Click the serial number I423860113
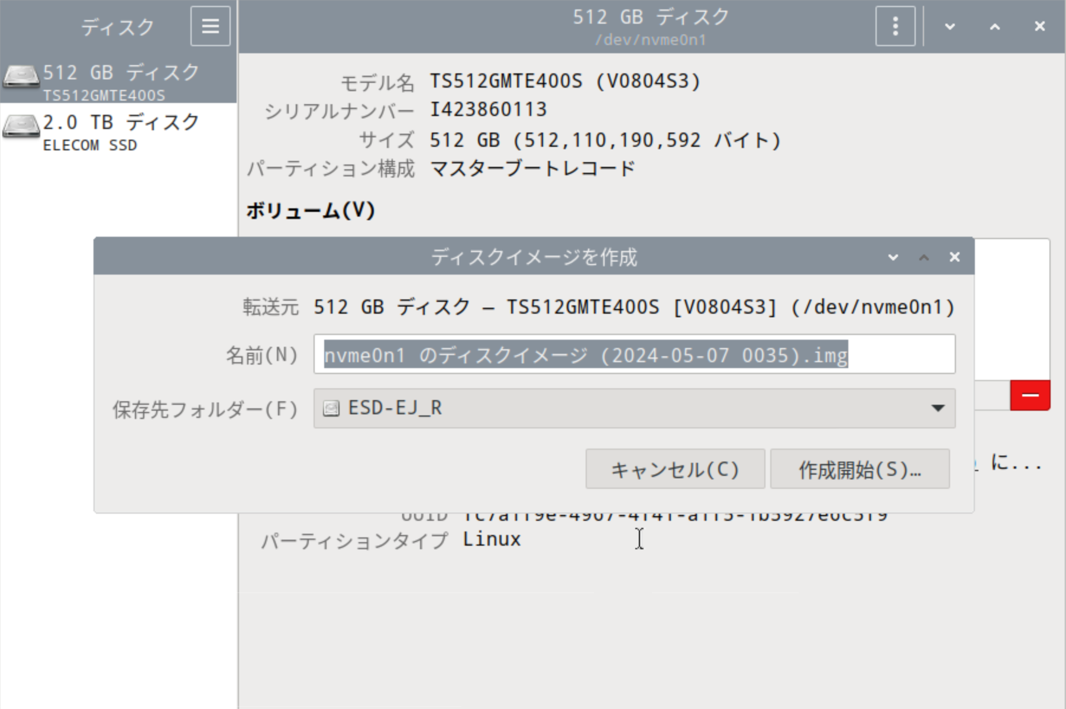1066x709 pixels. tap(488, 109)
